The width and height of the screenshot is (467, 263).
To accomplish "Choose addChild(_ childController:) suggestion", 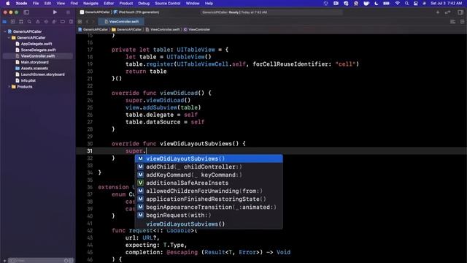I will pyautogui.click(x=209, y=167).
